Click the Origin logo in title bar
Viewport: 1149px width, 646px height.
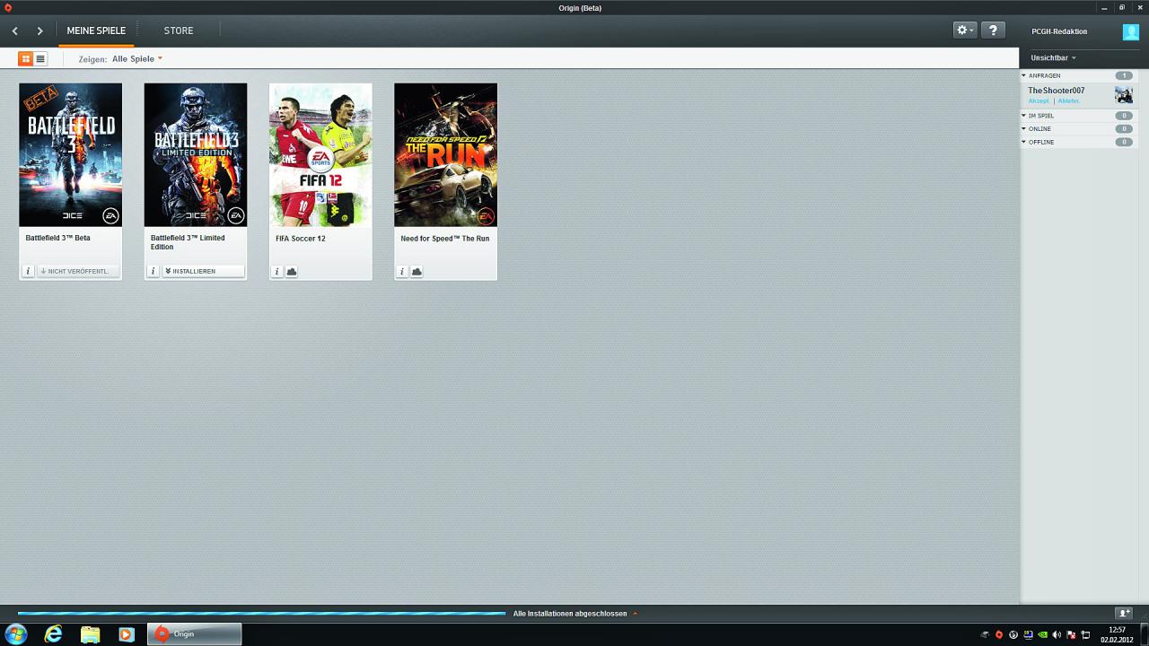pyautogui.click(x=8, y=8)
